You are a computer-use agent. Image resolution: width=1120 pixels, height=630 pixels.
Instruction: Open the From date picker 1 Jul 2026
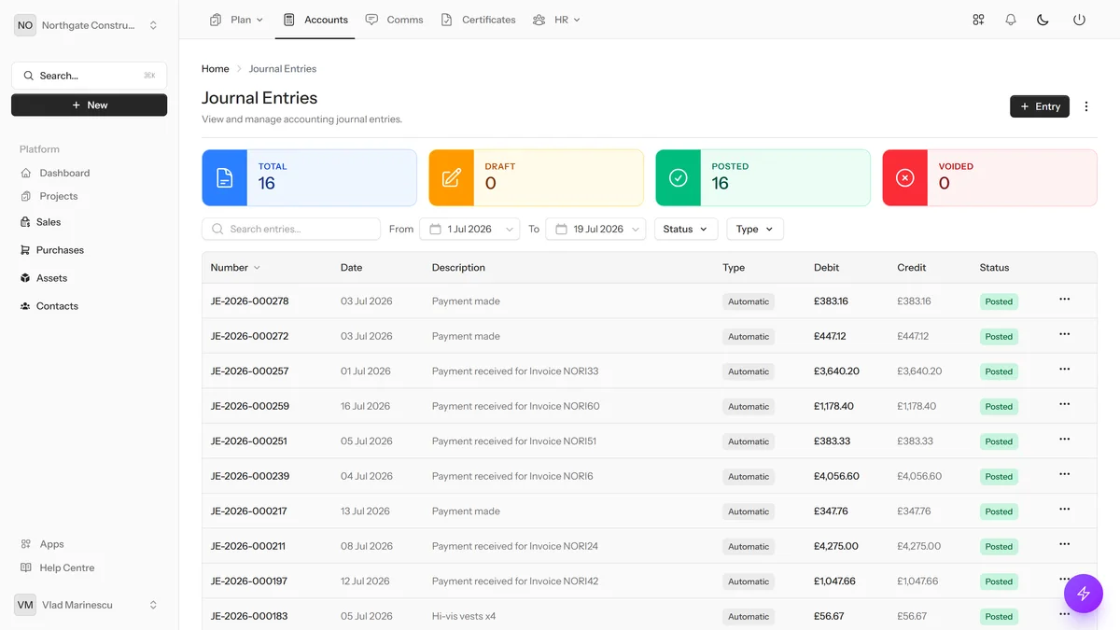(469, 229)
